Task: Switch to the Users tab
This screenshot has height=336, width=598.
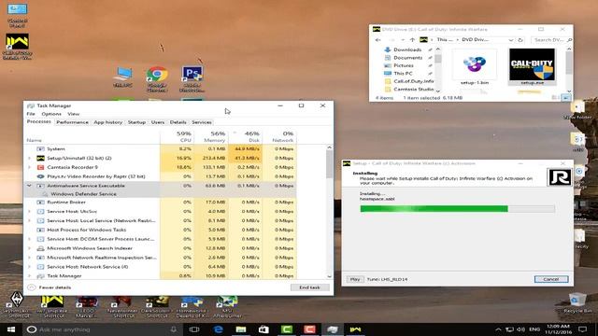Action: coord(158,122)
